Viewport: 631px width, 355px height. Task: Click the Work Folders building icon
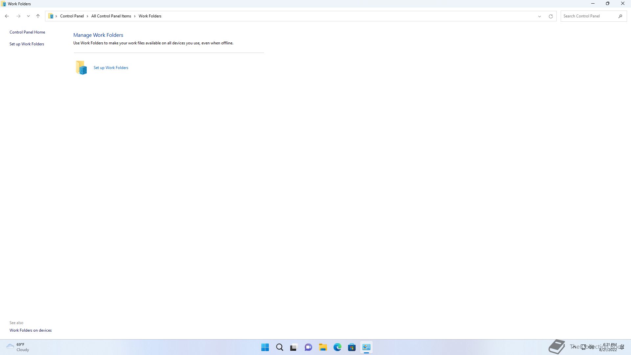[x=81, y=68]
